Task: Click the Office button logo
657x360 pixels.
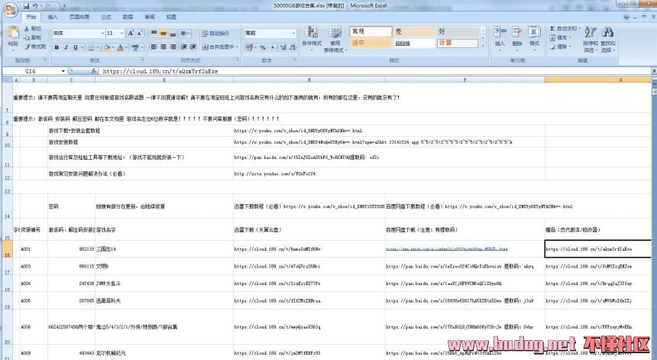Action: click(9, 7)
